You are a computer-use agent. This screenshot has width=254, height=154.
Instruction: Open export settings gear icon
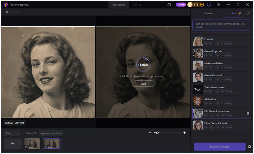click(250, 147)
